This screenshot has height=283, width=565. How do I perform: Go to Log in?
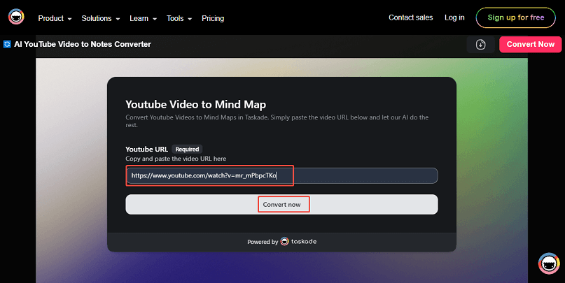point(454,17)
